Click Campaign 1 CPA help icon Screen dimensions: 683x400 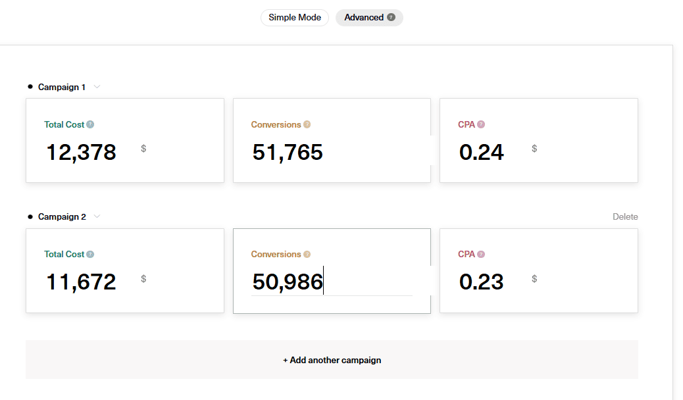coord(481,124)
